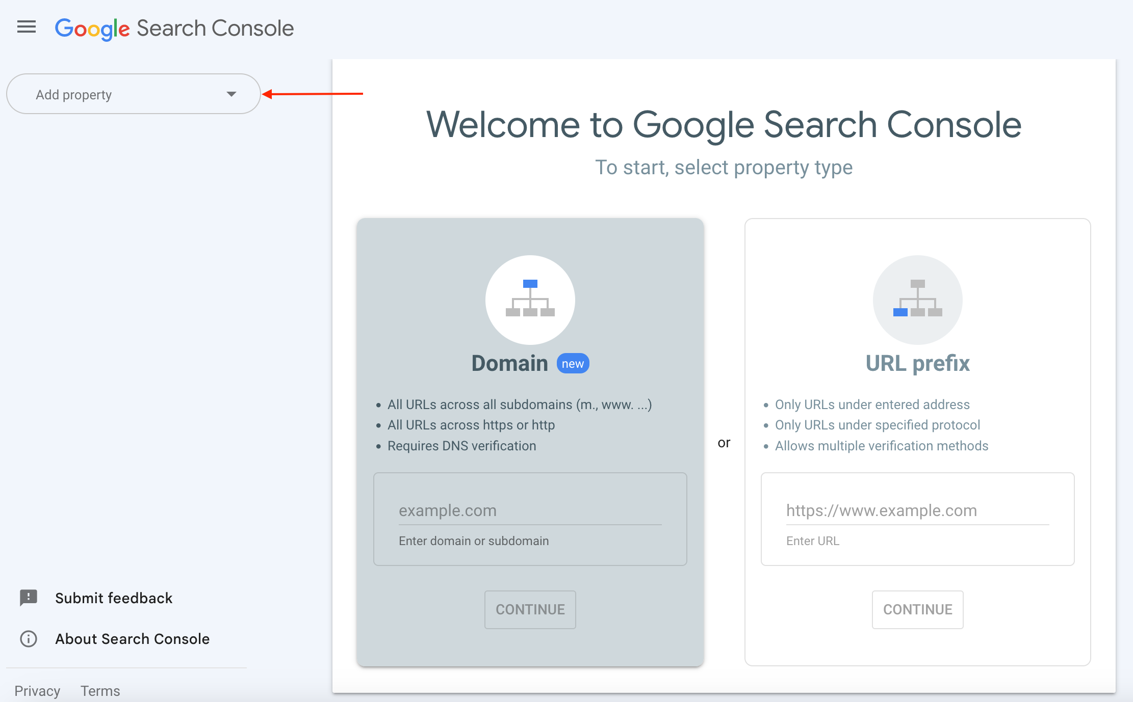Click 'Only URLs under specified protocol' text

(878, 425)
